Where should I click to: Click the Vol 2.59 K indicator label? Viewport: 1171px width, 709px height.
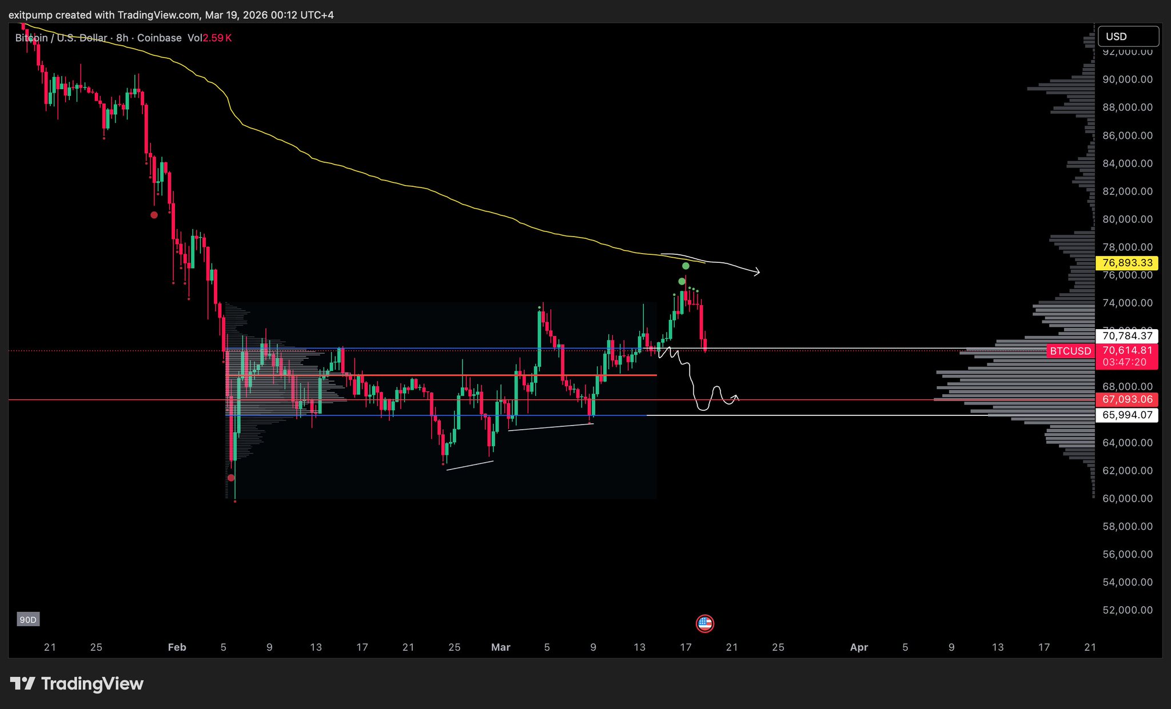209,38
